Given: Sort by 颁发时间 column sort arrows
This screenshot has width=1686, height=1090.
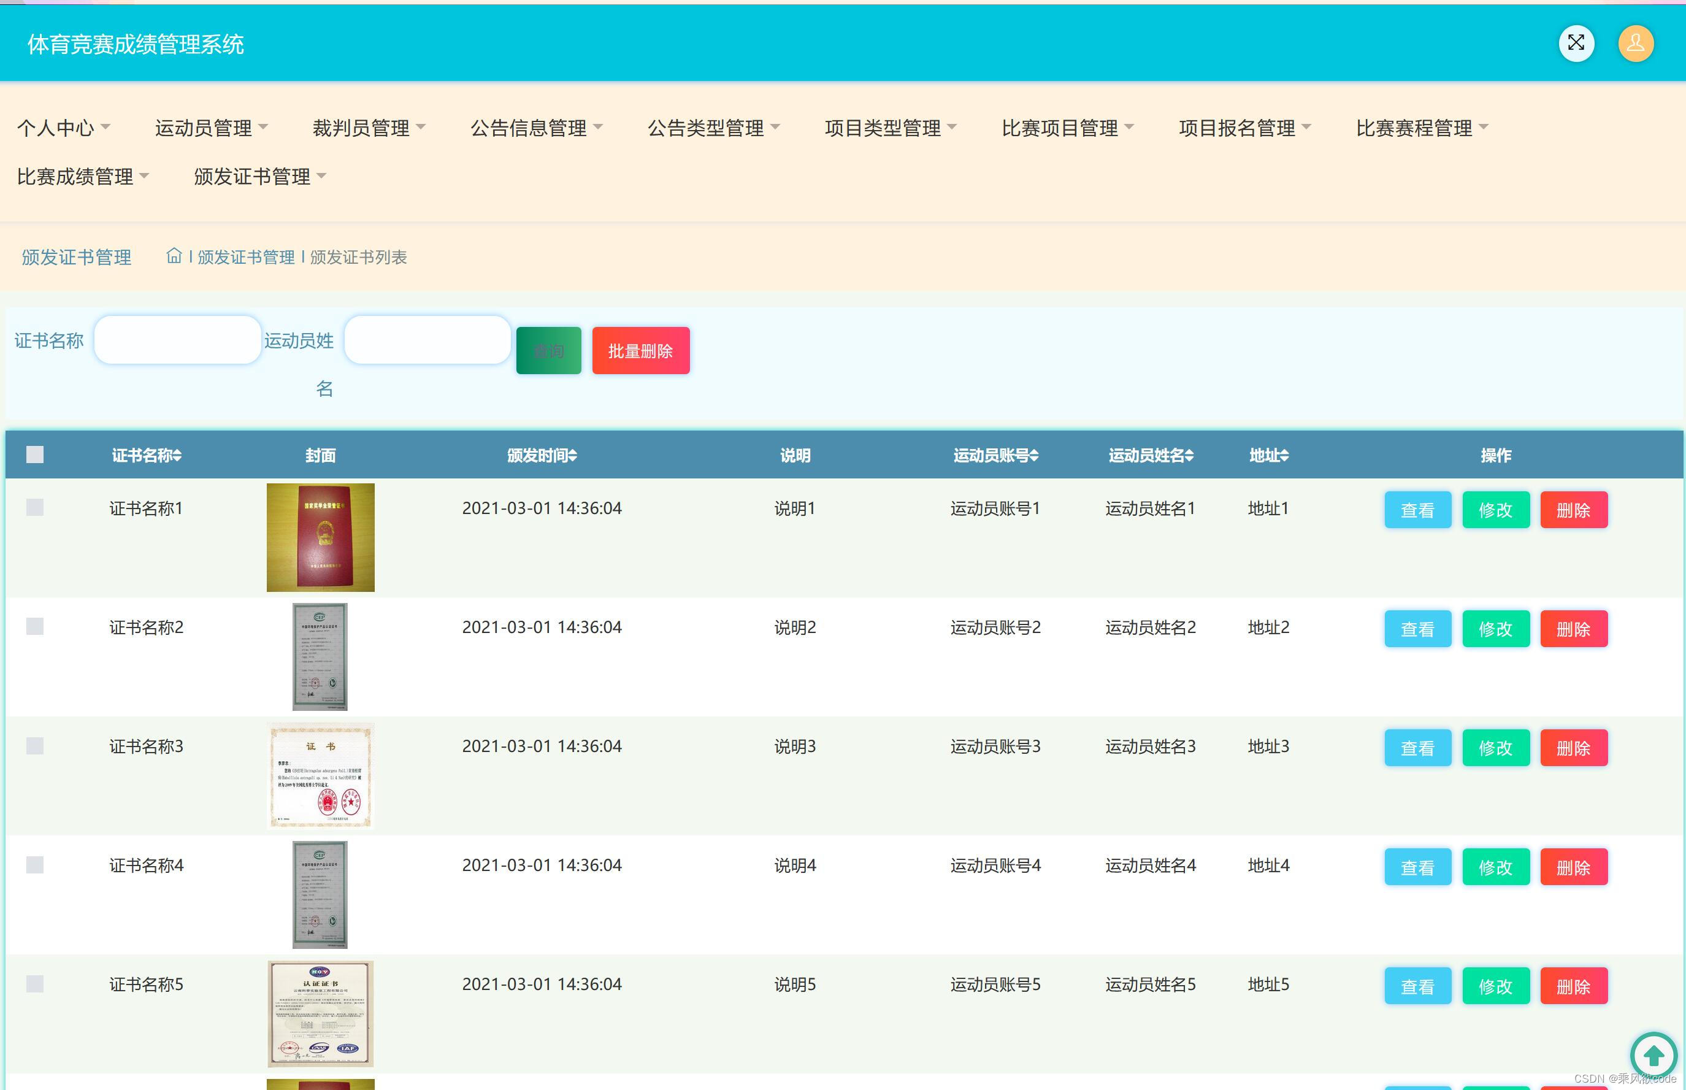Looking at the screenshot, I should 573,456.
